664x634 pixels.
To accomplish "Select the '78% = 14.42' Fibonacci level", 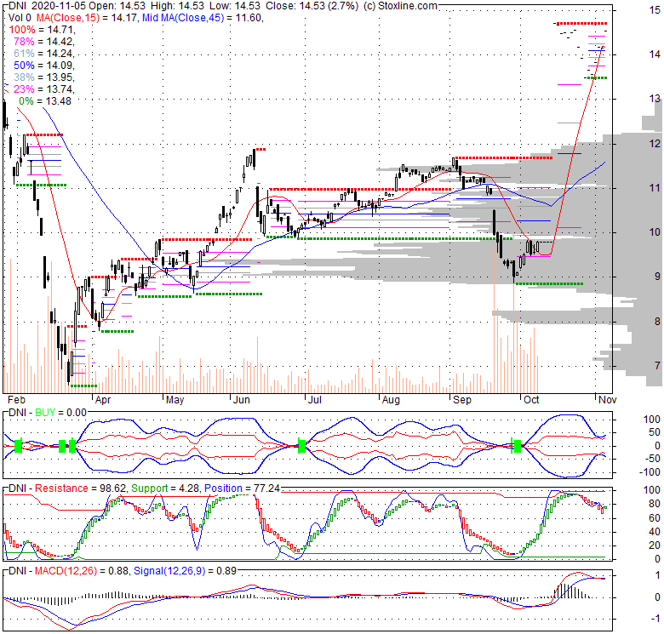I will pyautogui.click(x=44, y=42).
